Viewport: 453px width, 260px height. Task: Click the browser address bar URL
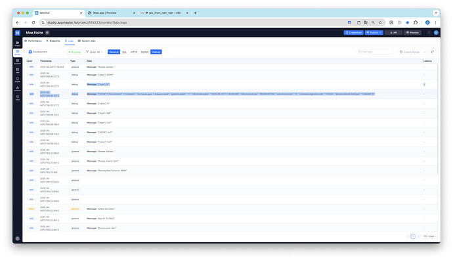pyautogui.click(x=87, y=22)
